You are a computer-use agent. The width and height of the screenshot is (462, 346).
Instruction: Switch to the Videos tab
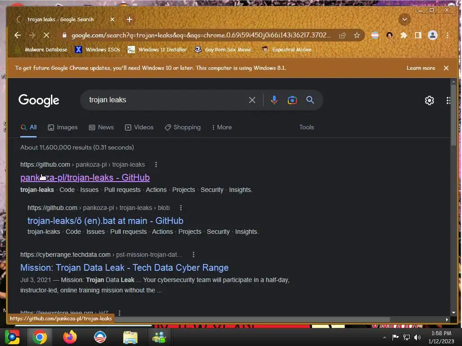pos(139,127)
